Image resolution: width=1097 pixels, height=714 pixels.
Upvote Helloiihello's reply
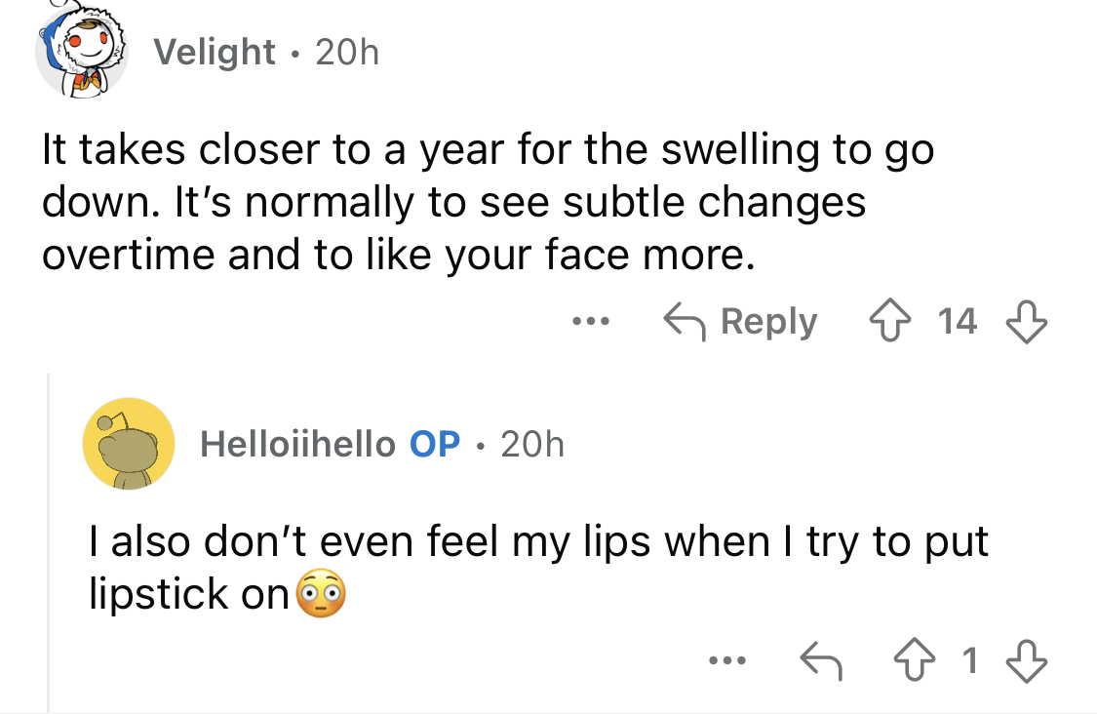click(914, 660)
